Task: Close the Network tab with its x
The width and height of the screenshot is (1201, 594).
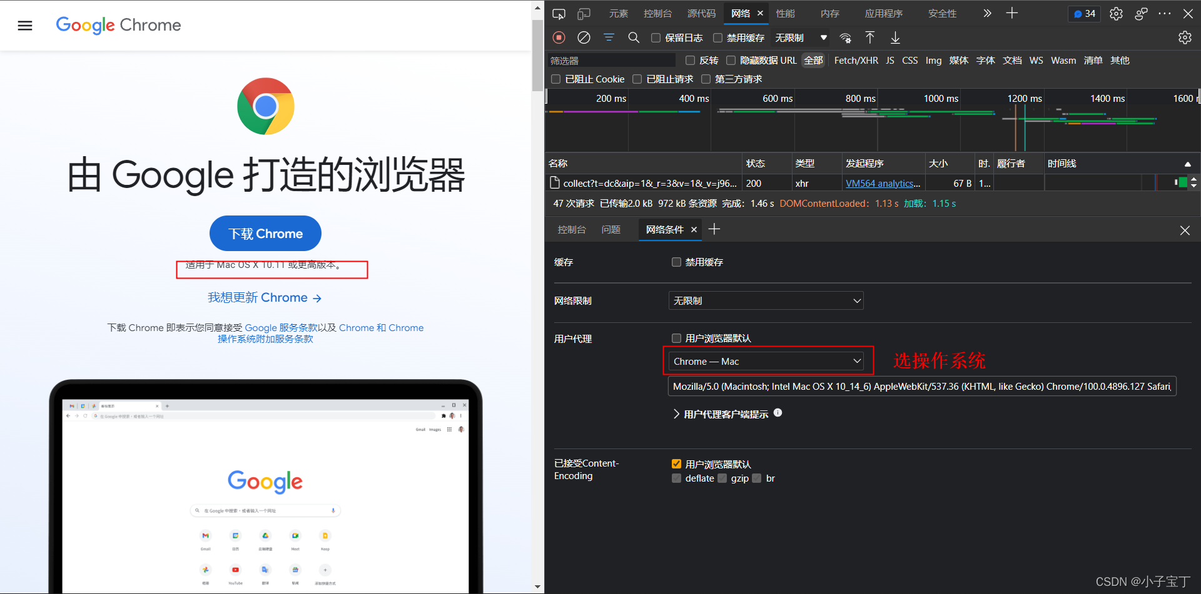Action: [x=760, y=13]
